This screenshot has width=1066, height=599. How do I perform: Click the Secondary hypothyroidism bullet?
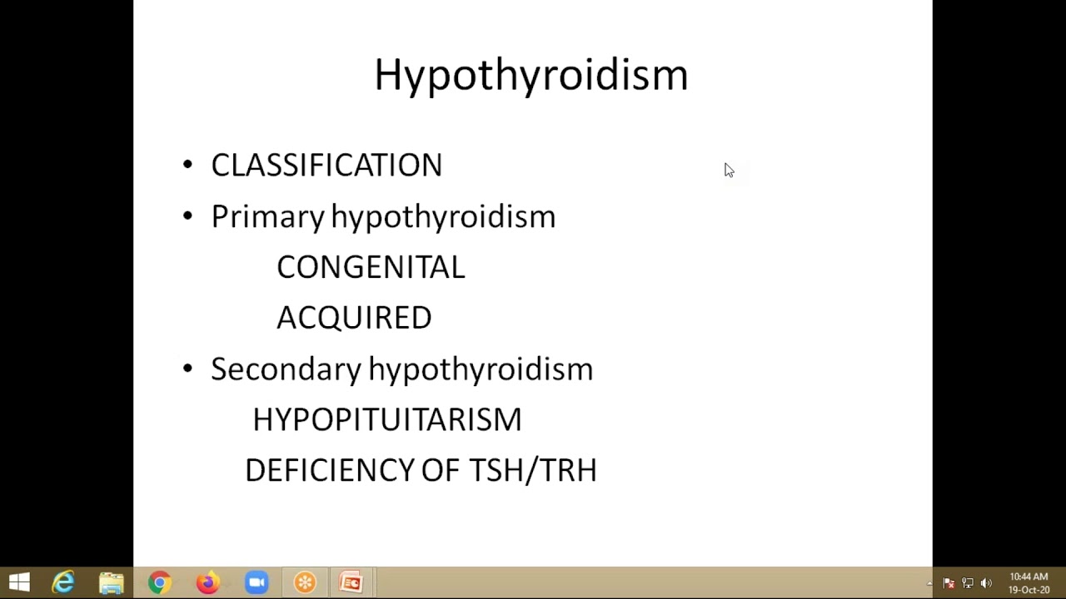pos(402,369)
